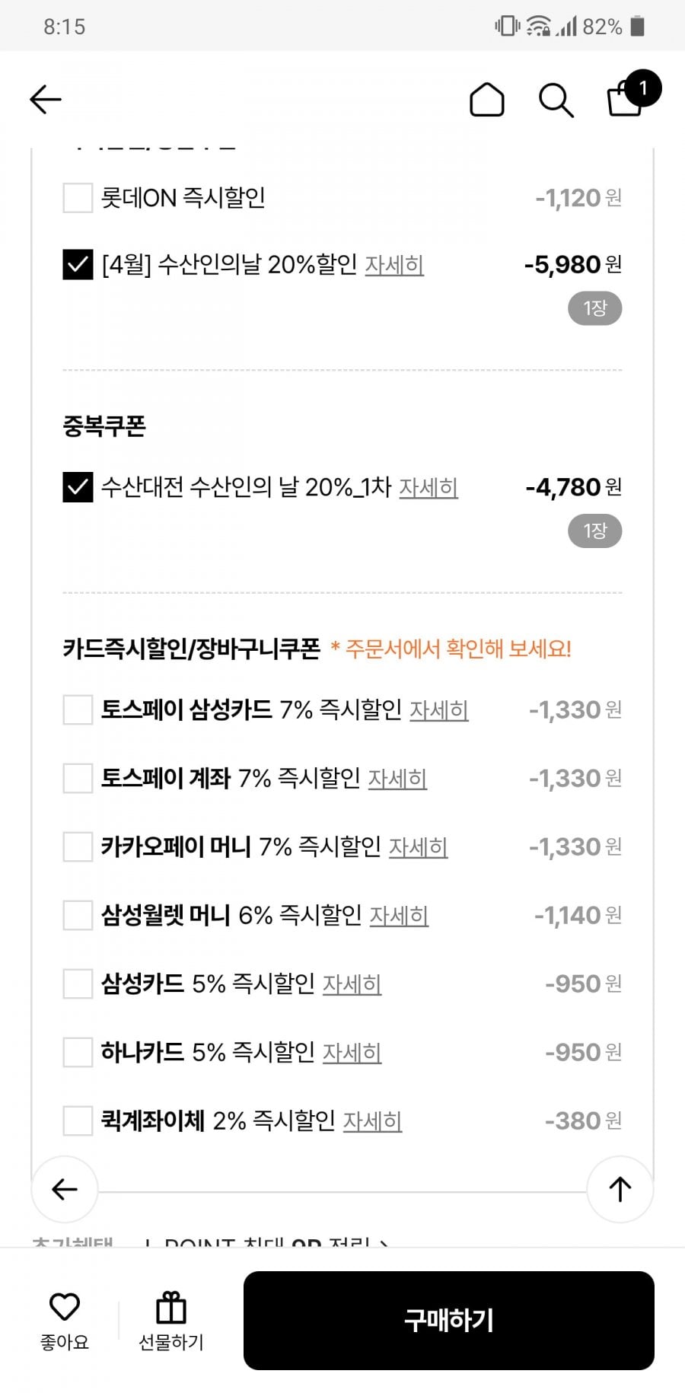Open search with magnifier icon

tap(556, 100)
